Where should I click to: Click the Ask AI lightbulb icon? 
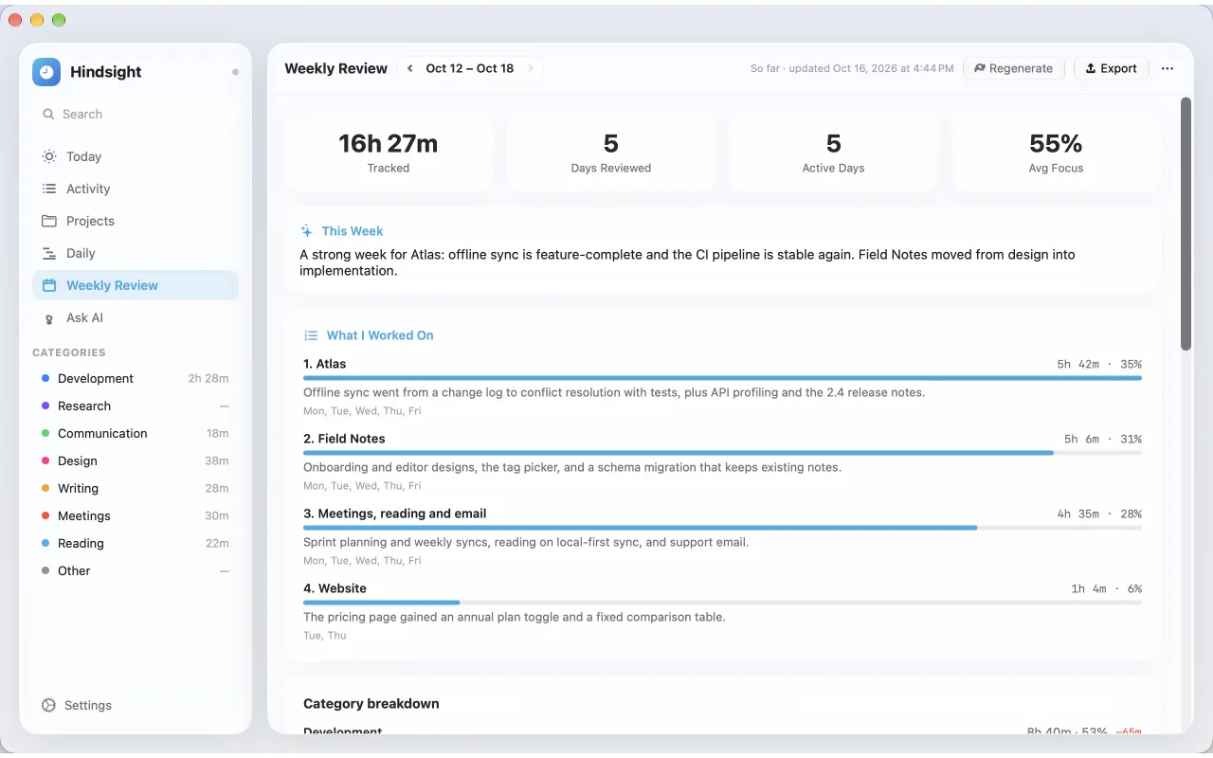click(x=49, y=318)
